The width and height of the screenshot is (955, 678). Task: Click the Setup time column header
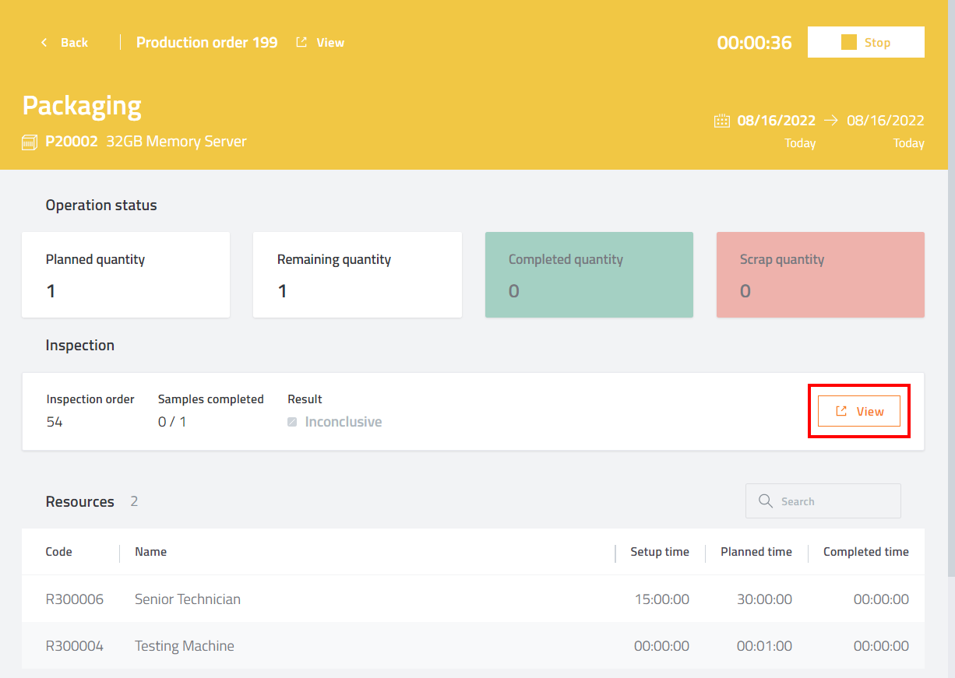[660, 552]
